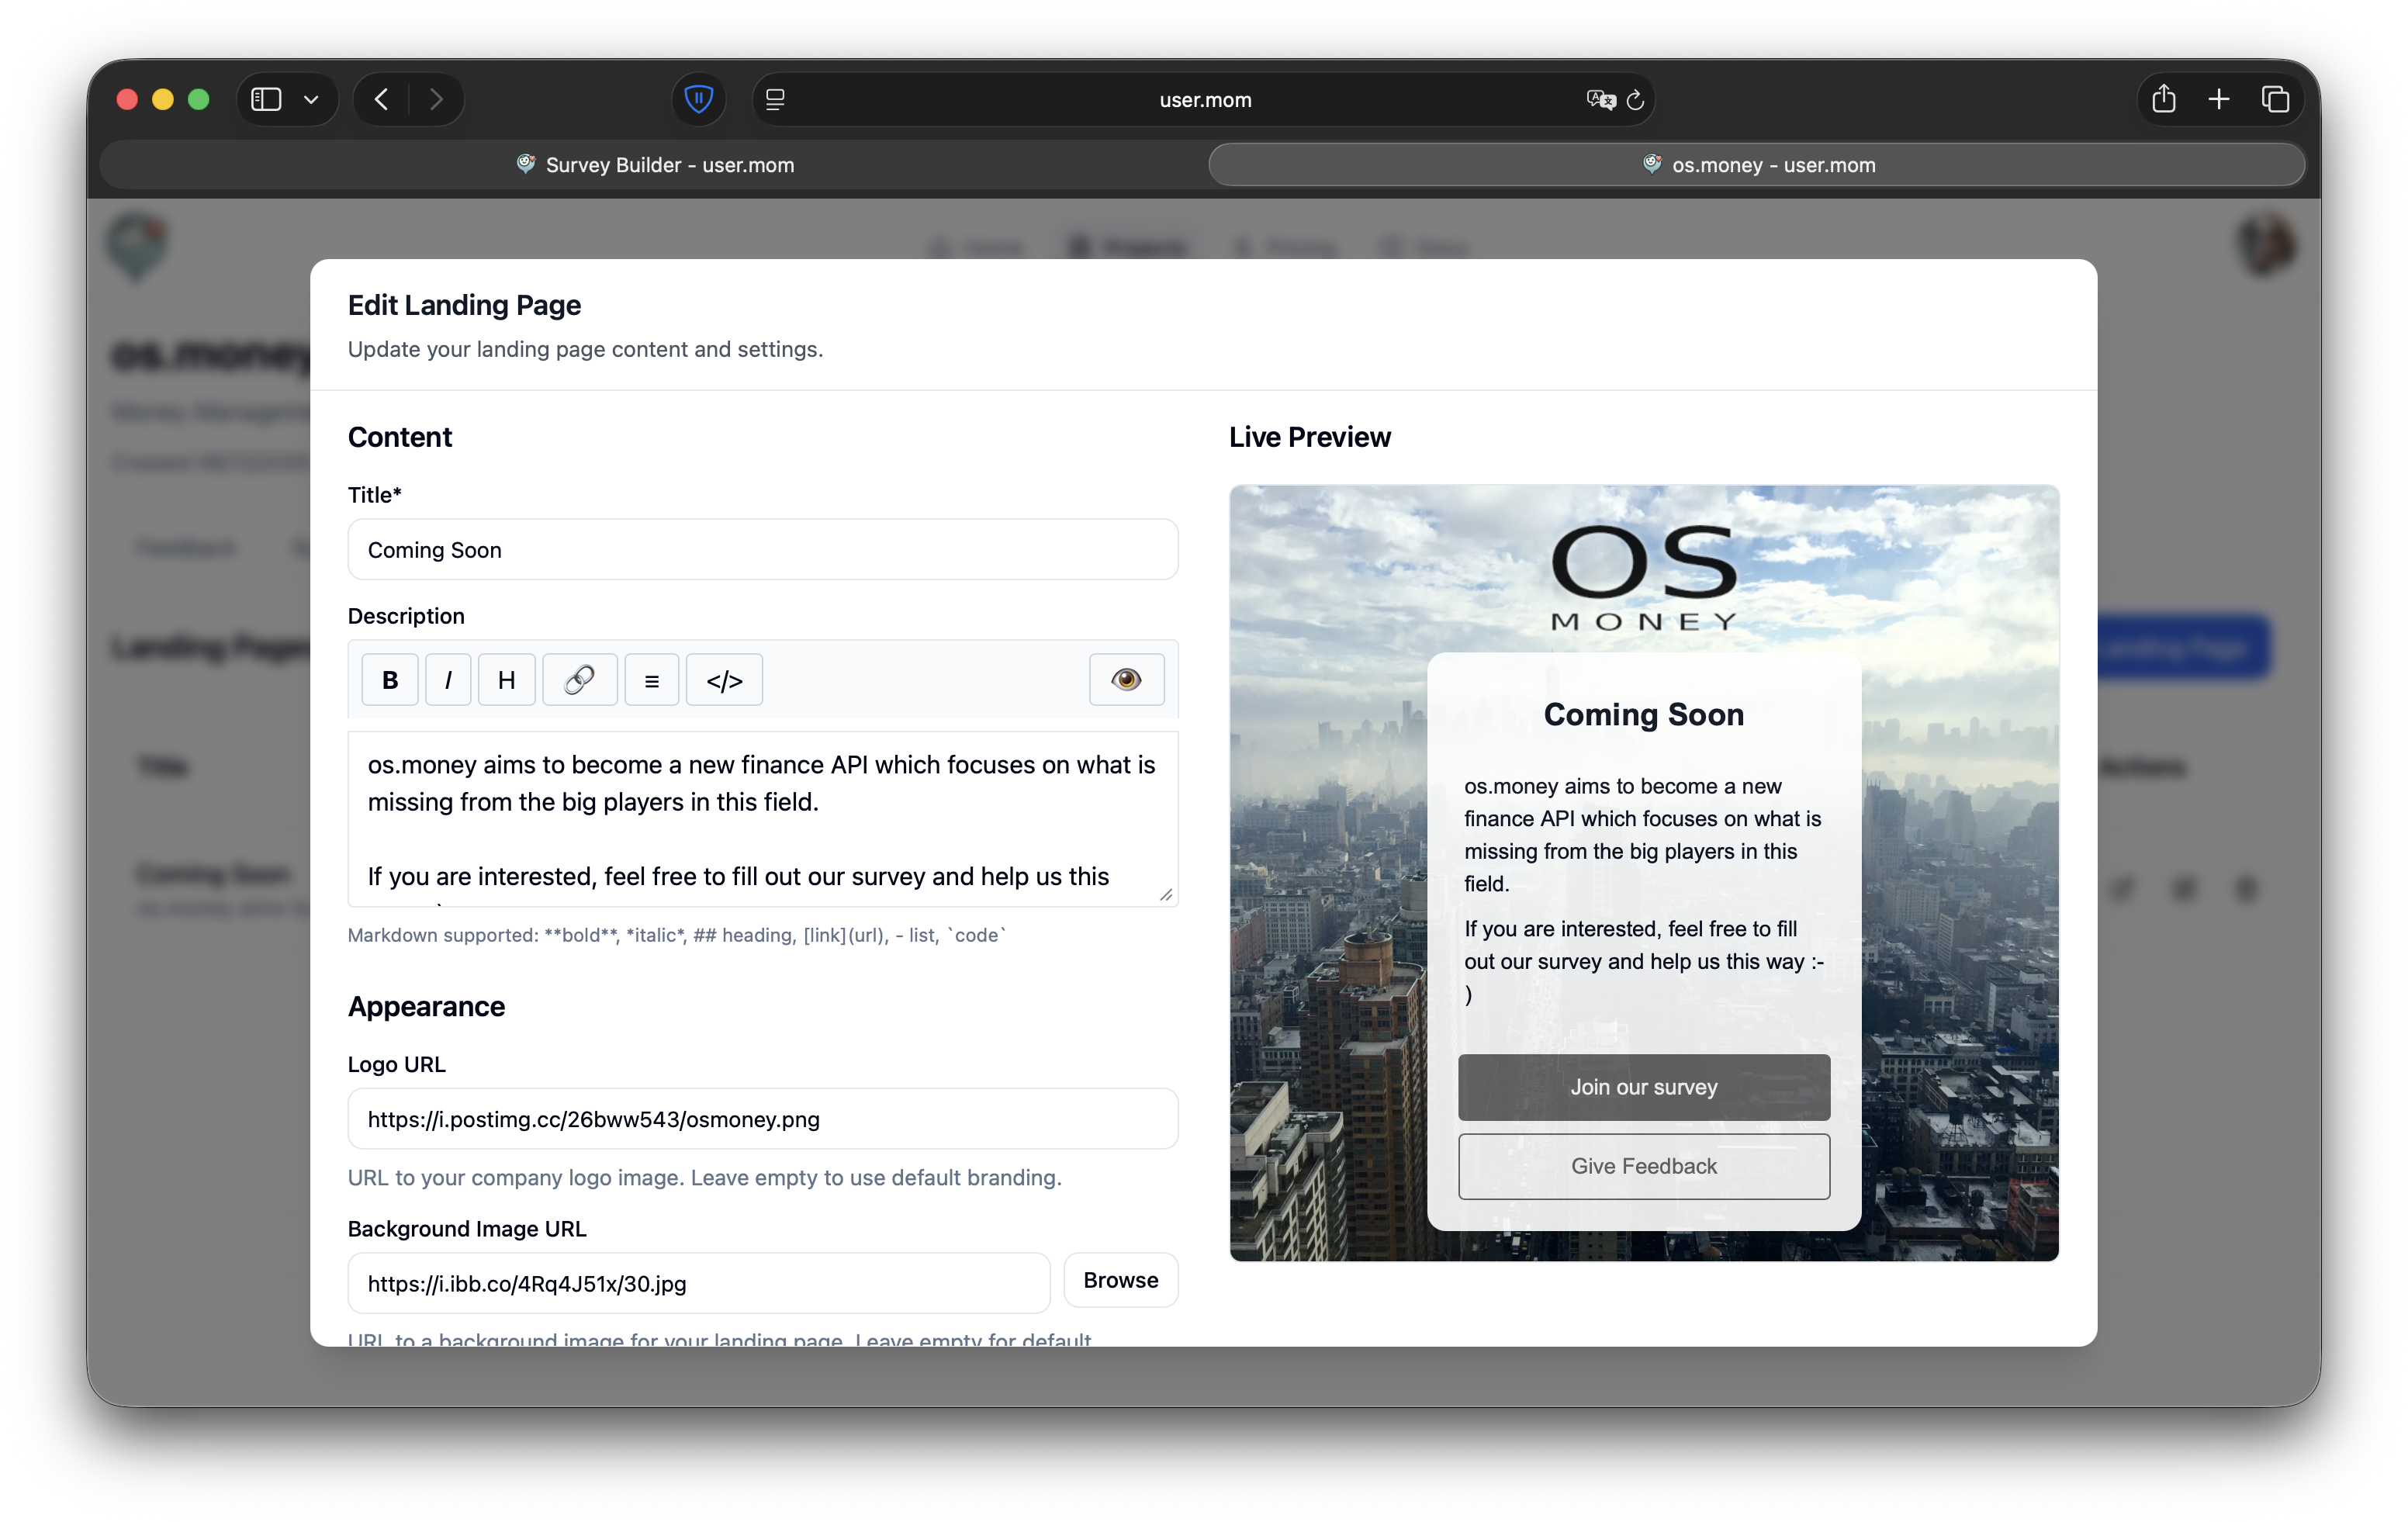Insert a list using the list icon

(x=651, y=679)
